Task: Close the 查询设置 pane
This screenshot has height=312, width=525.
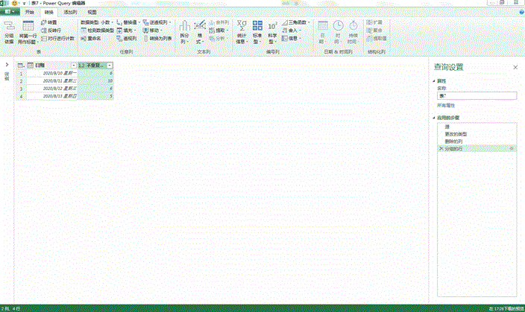Action: point(515,67)
